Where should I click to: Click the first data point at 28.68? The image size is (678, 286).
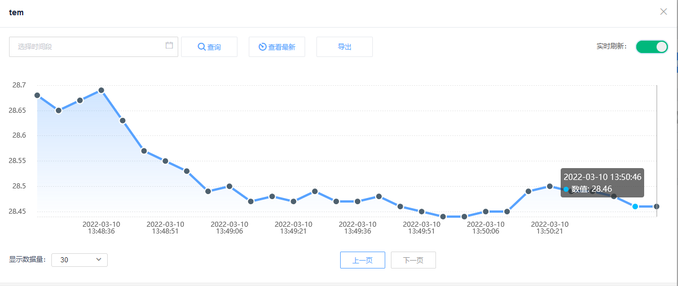pyautogui.click(x=37, y=95)
